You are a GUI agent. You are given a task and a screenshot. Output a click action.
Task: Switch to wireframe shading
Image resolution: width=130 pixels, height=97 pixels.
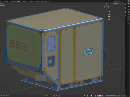[x=97, y=96]
